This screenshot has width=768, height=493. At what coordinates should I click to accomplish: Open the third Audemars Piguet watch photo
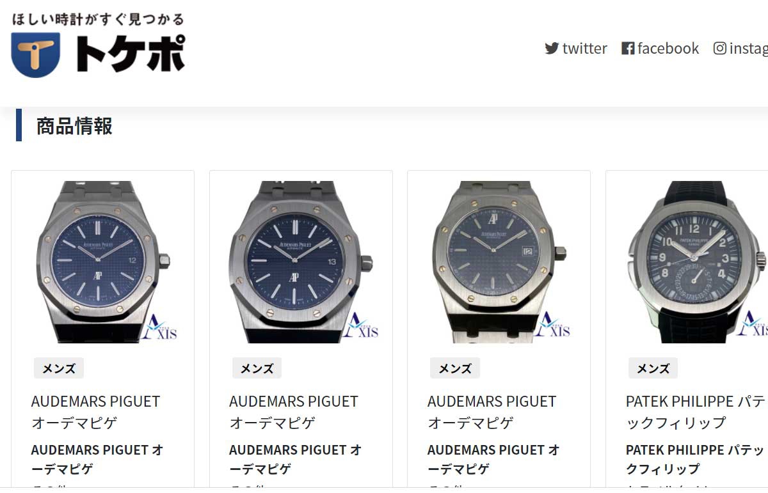click(499, 262)
